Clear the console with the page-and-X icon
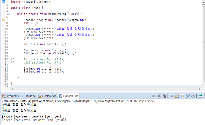The width and height of the screenshot is (205, 125). [x=172, y=96]
